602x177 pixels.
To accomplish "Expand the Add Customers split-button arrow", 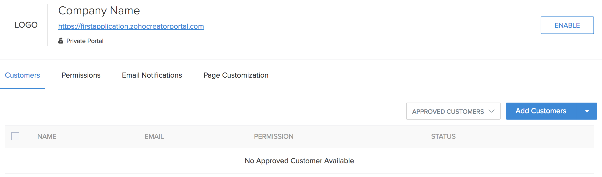I will pyautogui.click(x=587, y=111).
